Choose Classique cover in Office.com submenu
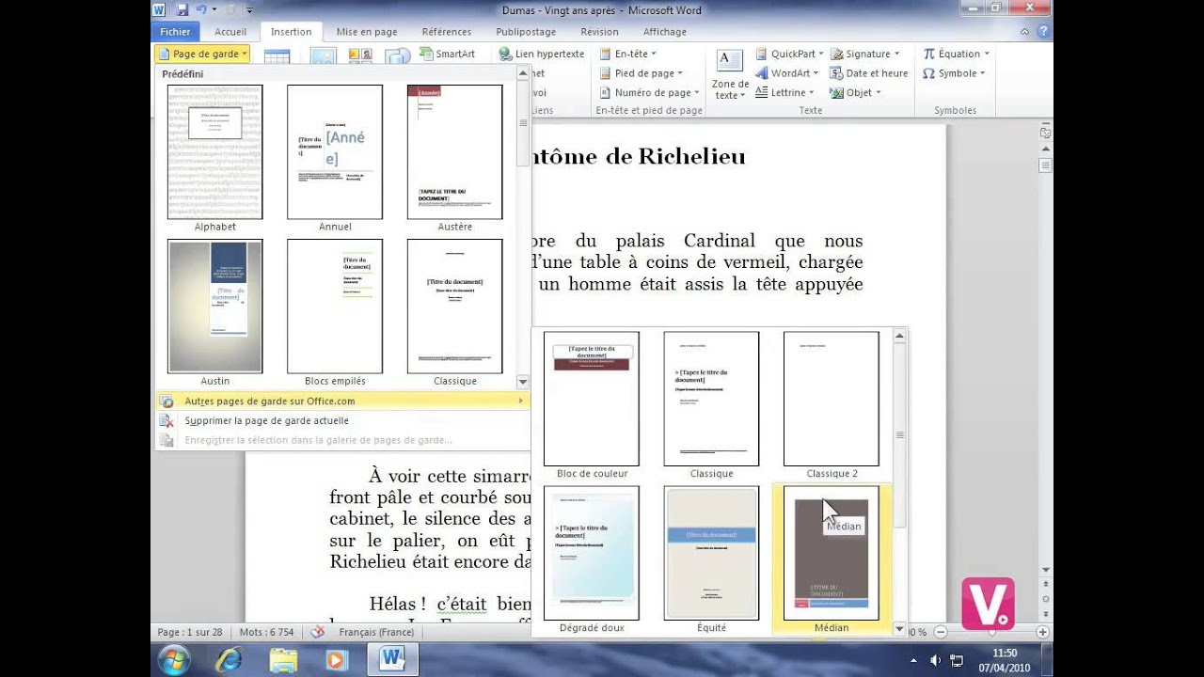 pyautogui.click(x=711, y=399)
